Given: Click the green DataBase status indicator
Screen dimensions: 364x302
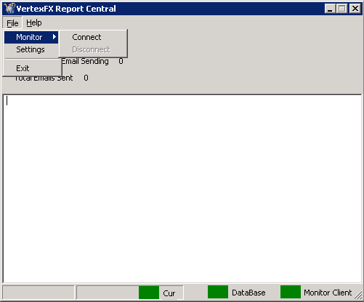Looking at the screenshot, I should click(x=218, y=292).
